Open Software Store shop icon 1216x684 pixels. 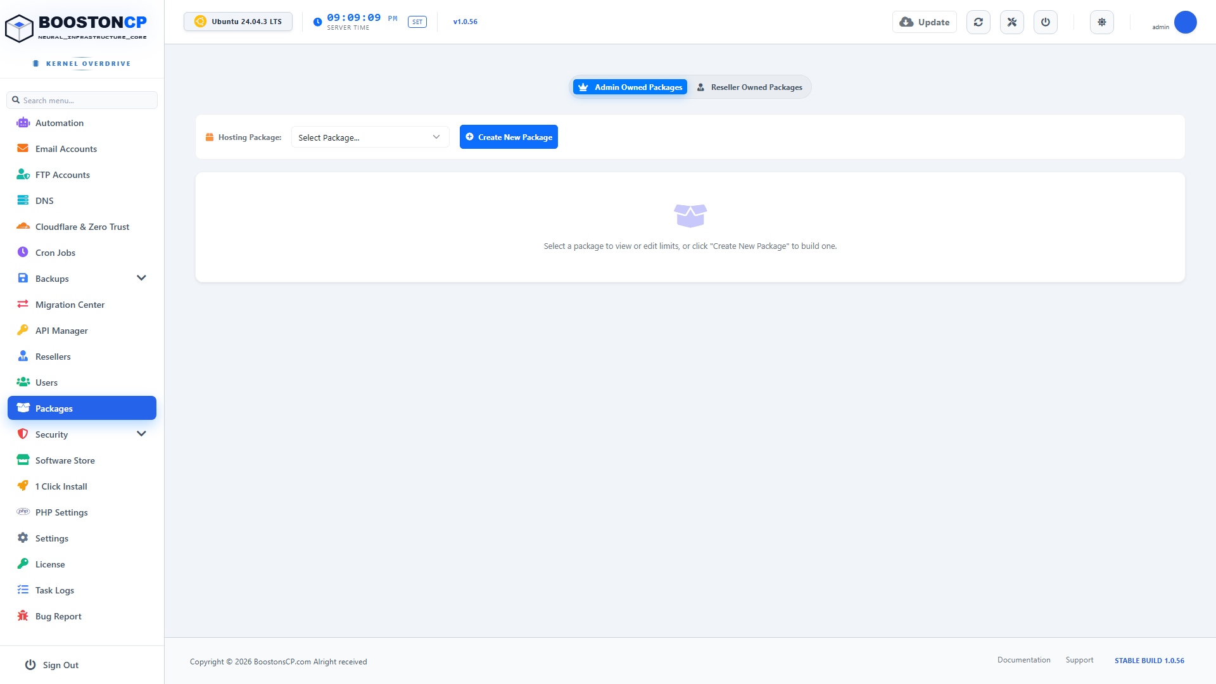click(x=23, y=460)
